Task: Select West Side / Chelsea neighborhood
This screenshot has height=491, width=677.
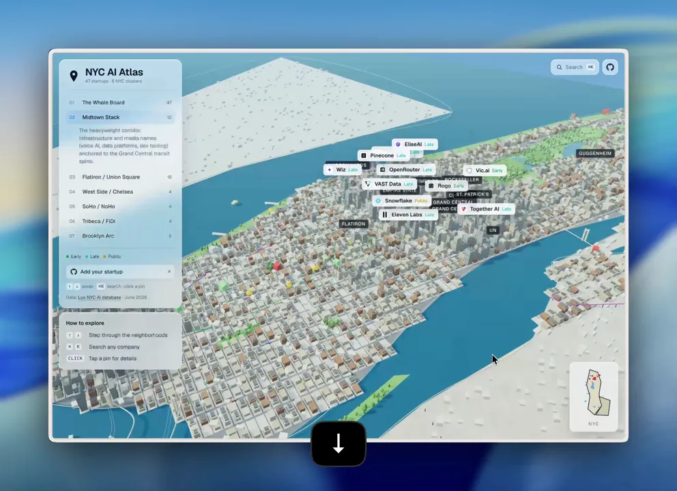Action: pyautogui.click(x=121, y=192)
